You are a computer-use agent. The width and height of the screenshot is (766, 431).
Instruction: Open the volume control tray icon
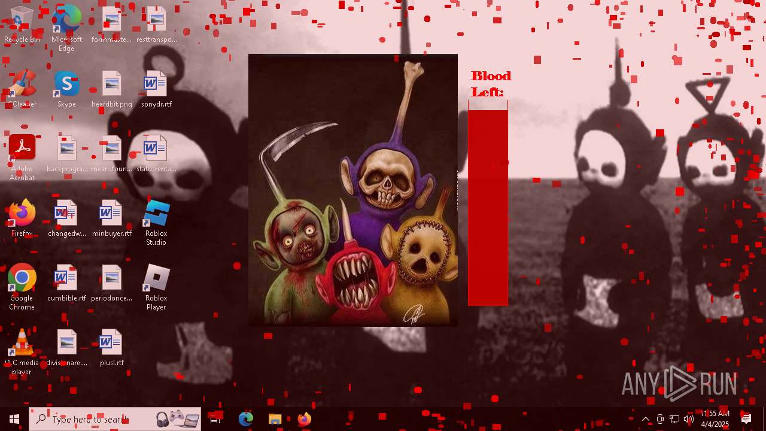coord(689,419)
